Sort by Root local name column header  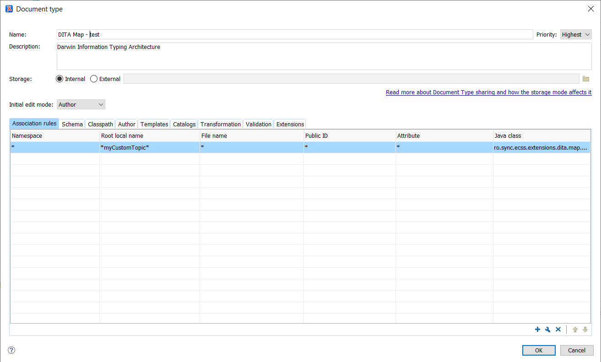pyautogui.click(x=150, y=136)
